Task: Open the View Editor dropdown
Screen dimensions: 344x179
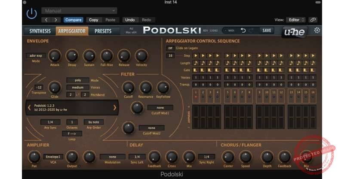Action: (x=296, y=20)
